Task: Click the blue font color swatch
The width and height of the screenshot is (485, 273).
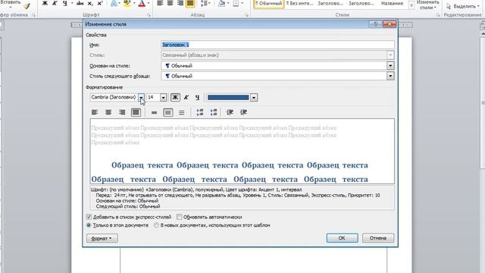Action: coord(228,98)
